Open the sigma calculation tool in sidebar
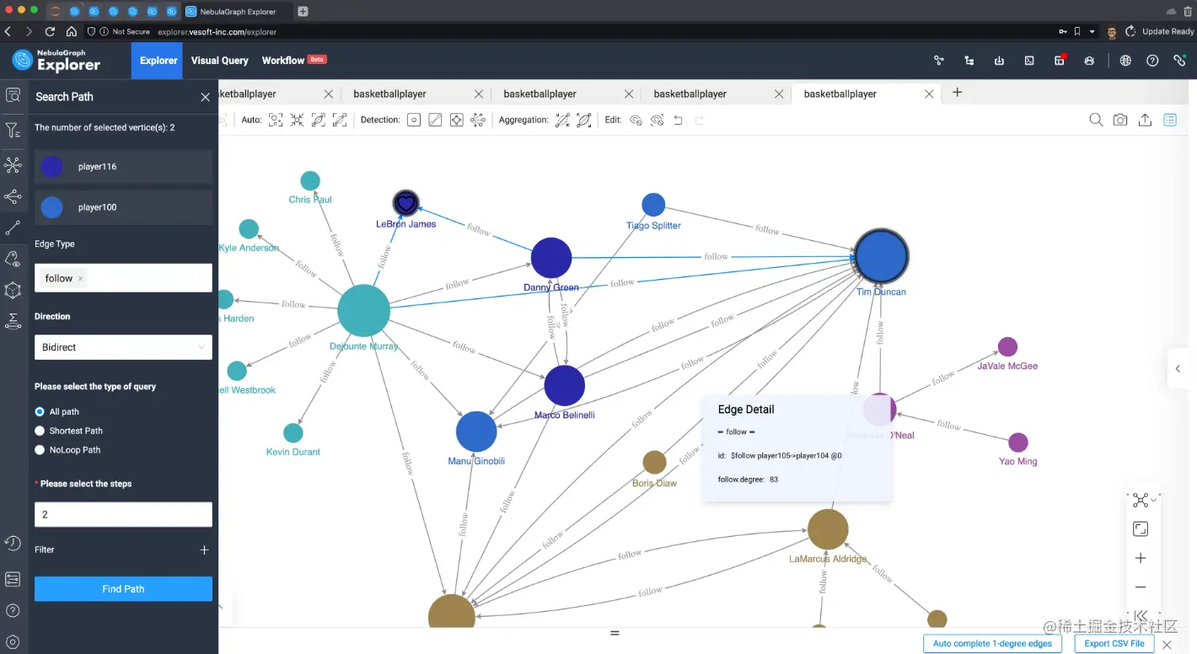Viewport: 1197px width, 654px height. click(x=13, y=320)
